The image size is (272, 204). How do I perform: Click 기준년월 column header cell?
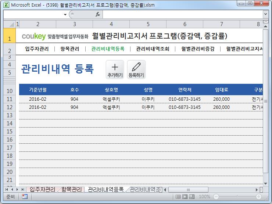(37, 90)
